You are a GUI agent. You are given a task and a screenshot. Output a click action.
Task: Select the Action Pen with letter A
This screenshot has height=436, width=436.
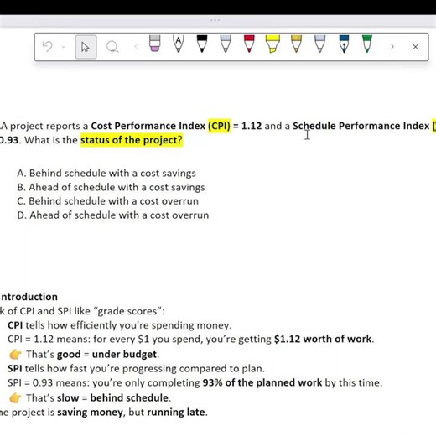179,44
